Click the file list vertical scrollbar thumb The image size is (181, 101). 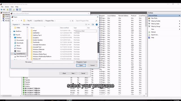98,47
